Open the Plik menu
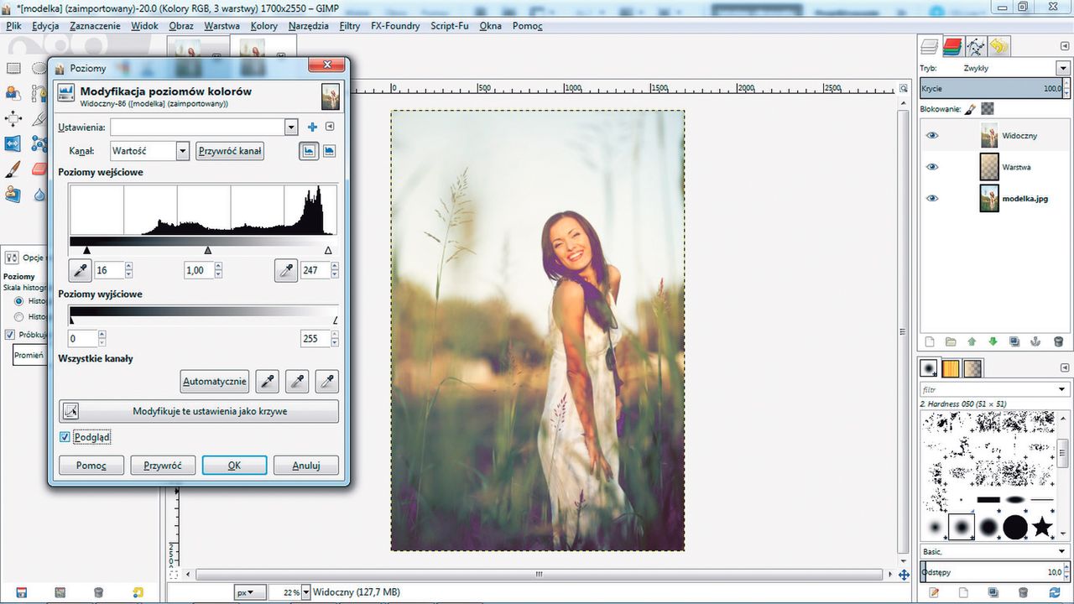1074x604 pixels. pos(13,26)
